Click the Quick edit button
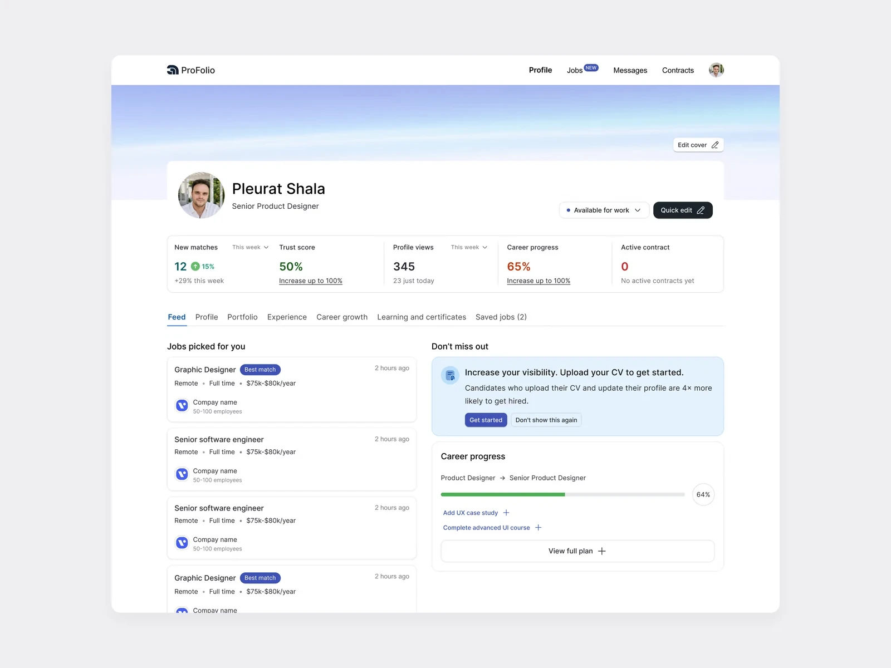This screenshot has width=891, height=668. (683, 210)
